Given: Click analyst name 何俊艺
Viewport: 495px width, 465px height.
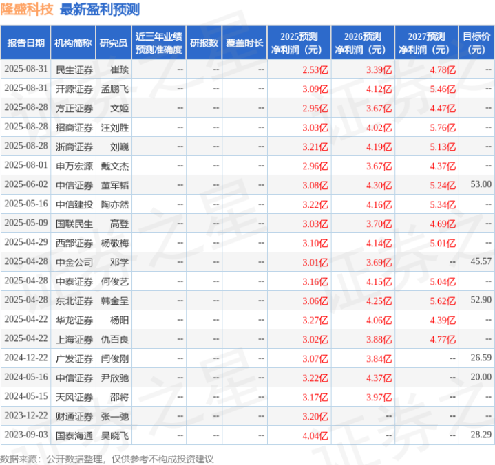Looking at the screenshot, I should click(x=114, y=282).
